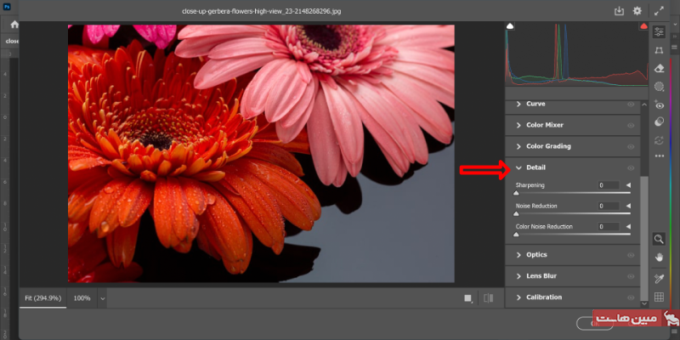Screen dimensions: 680x340
Task: Select the Edit sliders panel icon
Action: pyautogui.click(x=660, y=31)
